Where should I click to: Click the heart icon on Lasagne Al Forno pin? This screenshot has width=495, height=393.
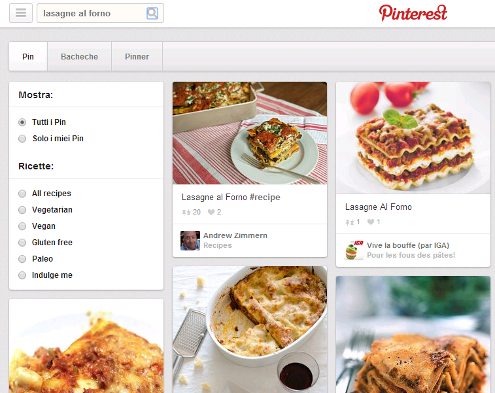tap(371, 222)
